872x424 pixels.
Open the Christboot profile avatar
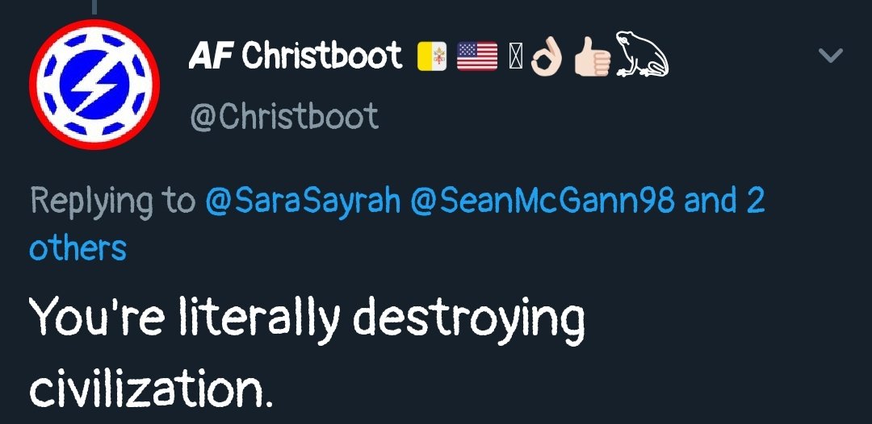(x=94, y=84)
